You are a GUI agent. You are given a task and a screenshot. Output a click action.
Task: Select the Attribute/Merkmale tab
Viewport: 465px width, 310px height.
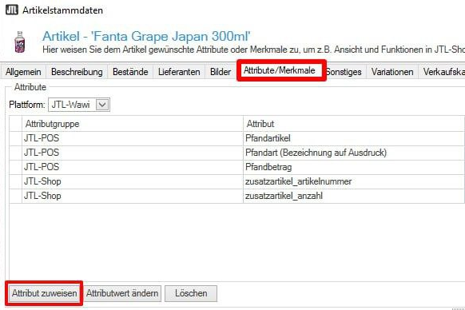tap(280, 70)
